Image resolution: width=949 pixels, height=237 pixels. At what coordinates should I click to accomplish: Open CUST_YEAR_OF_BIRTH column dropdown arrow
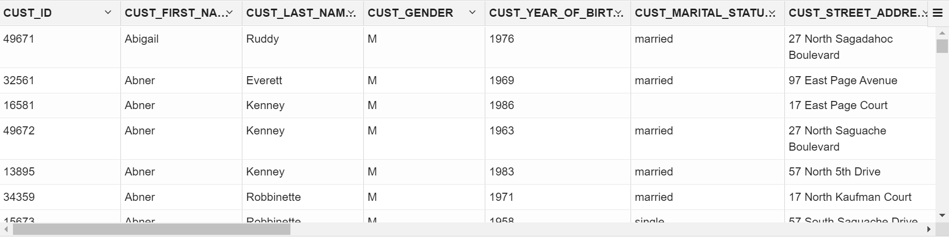point(619,12)
